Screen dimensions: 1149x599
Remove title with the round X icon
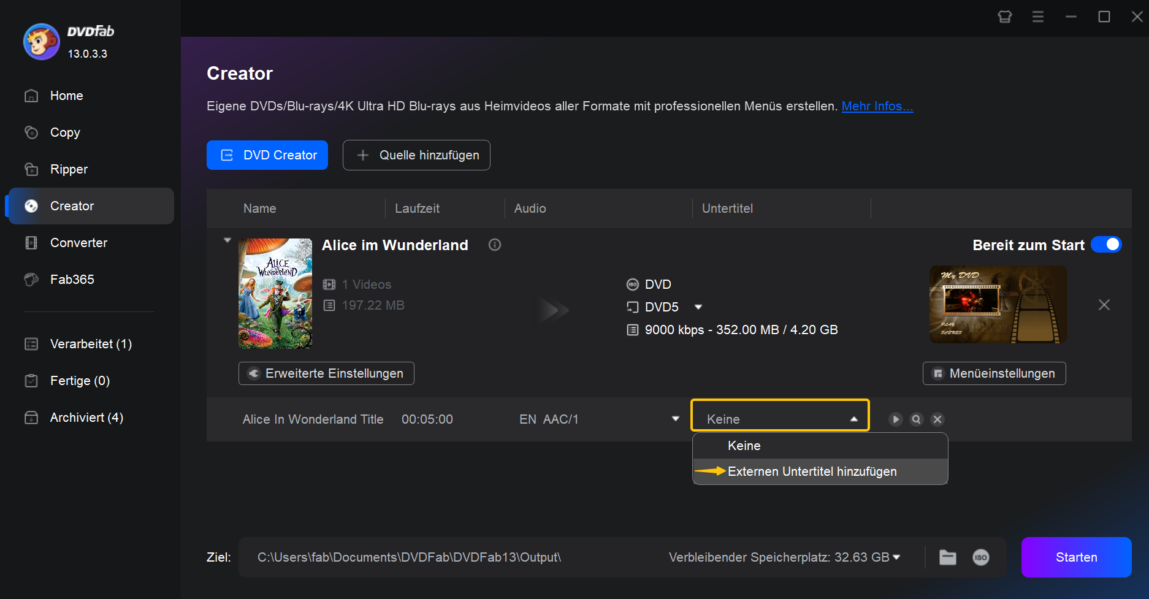click(937, 419)
